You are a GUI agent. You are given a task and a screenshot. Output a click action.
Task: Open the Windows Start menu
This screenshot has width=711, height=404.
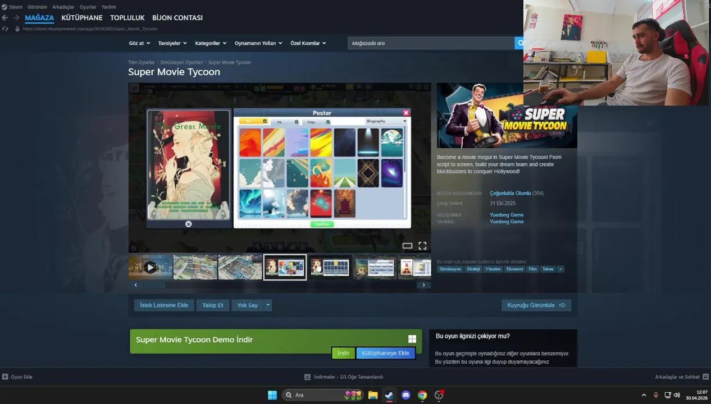click(272, 395)
